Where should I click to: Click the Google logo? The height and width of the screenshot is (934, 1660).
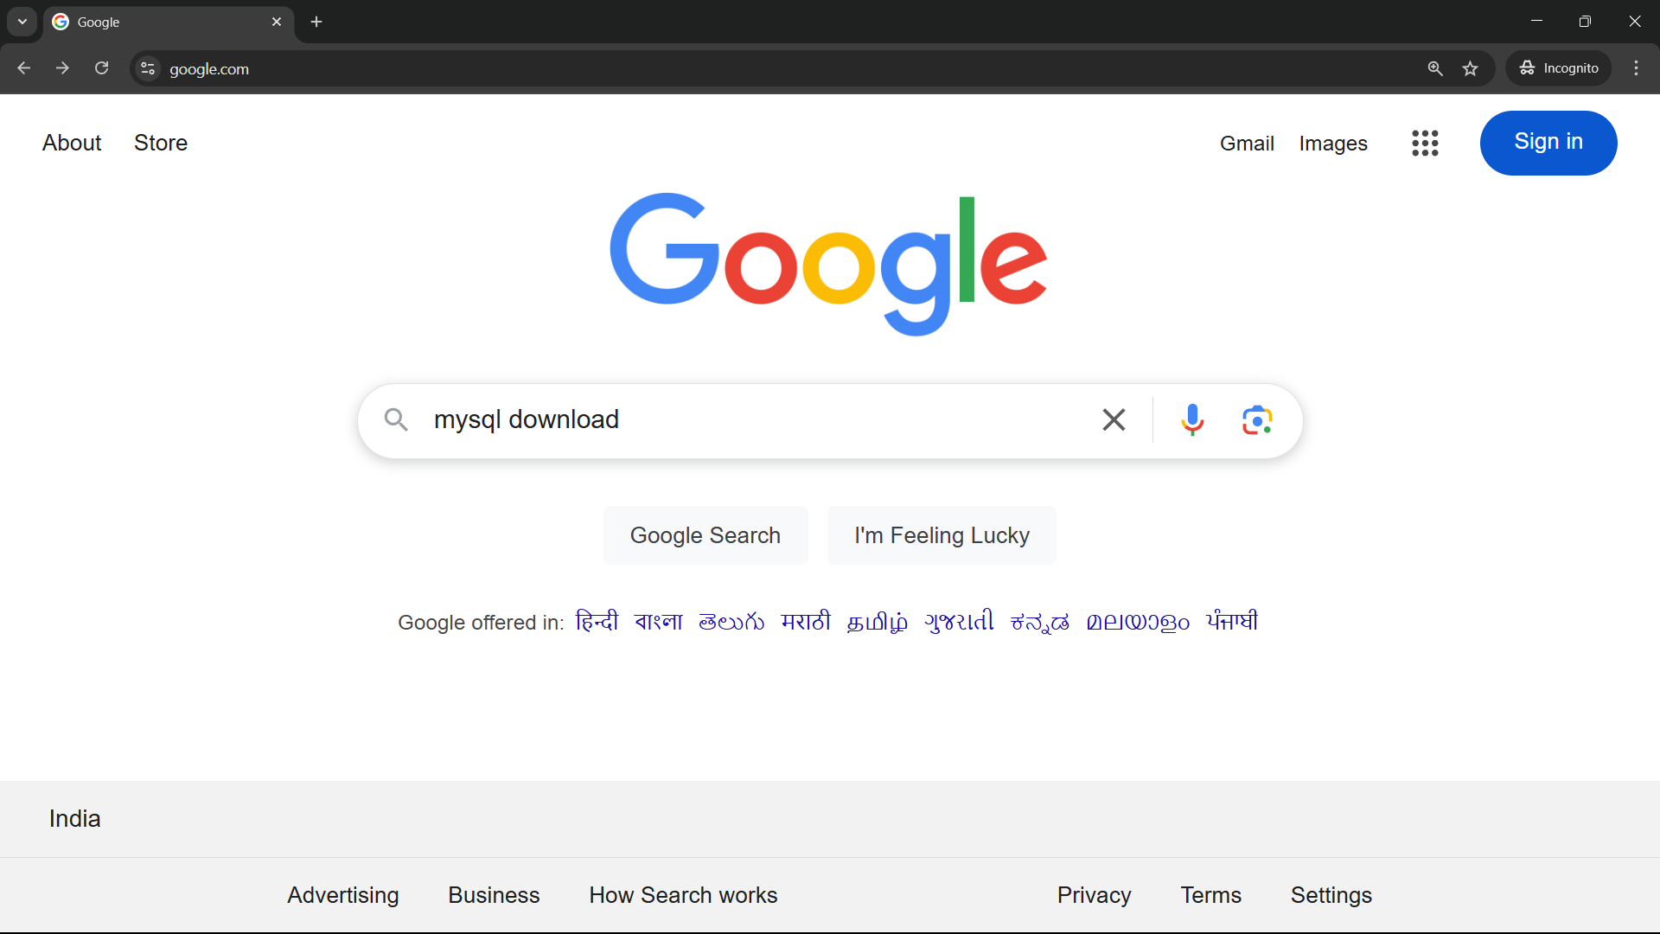[828, 264]
